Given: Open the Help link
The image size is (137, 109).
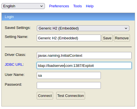Looking at the screenshot, I should (90, 6).
